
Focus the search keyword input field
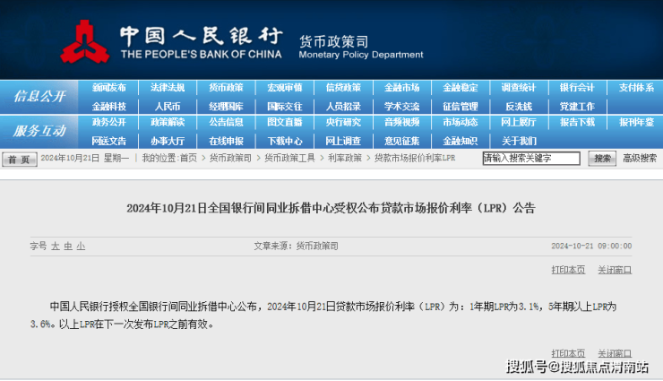[x=531, y=158]
